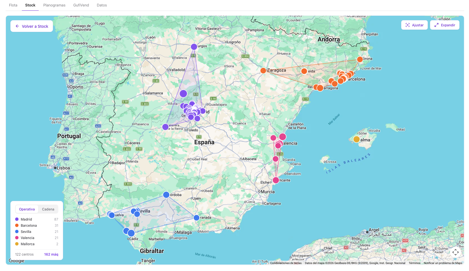Click Combinaciones de teclas link
The image size is (469, 271).
286,263
